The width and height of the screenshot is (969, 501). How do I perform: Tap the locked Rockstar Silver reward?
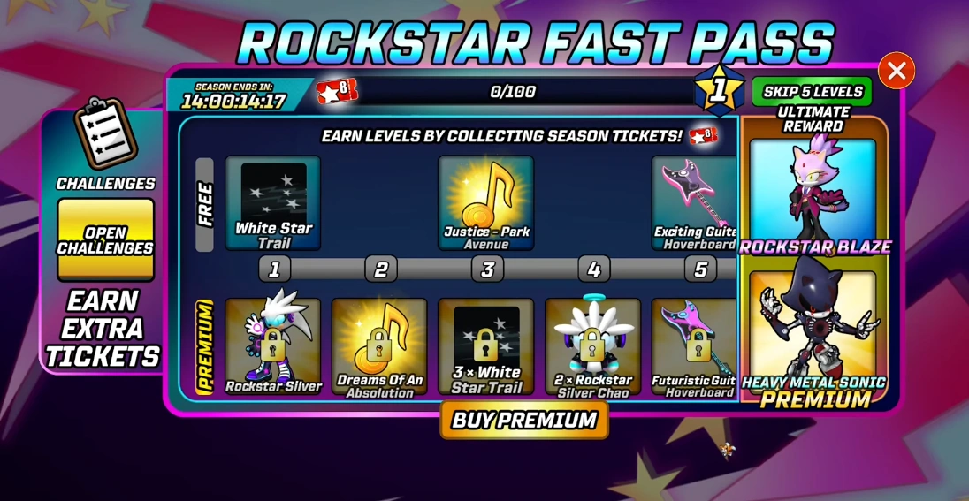coord(273,346)
